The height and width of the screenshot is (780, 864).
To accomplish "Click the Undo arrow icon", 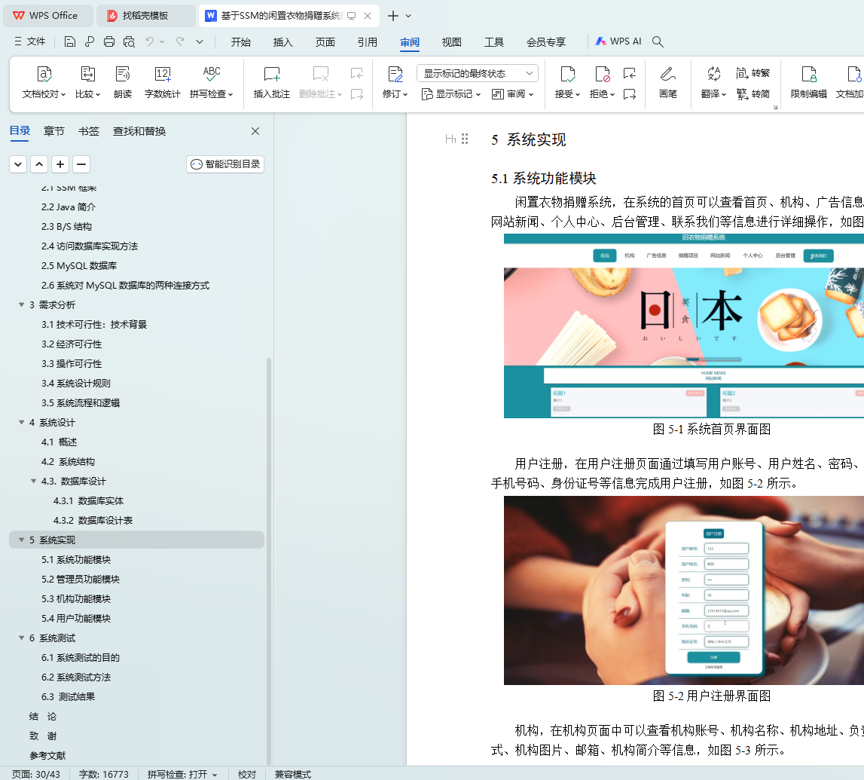I will 149,41.
